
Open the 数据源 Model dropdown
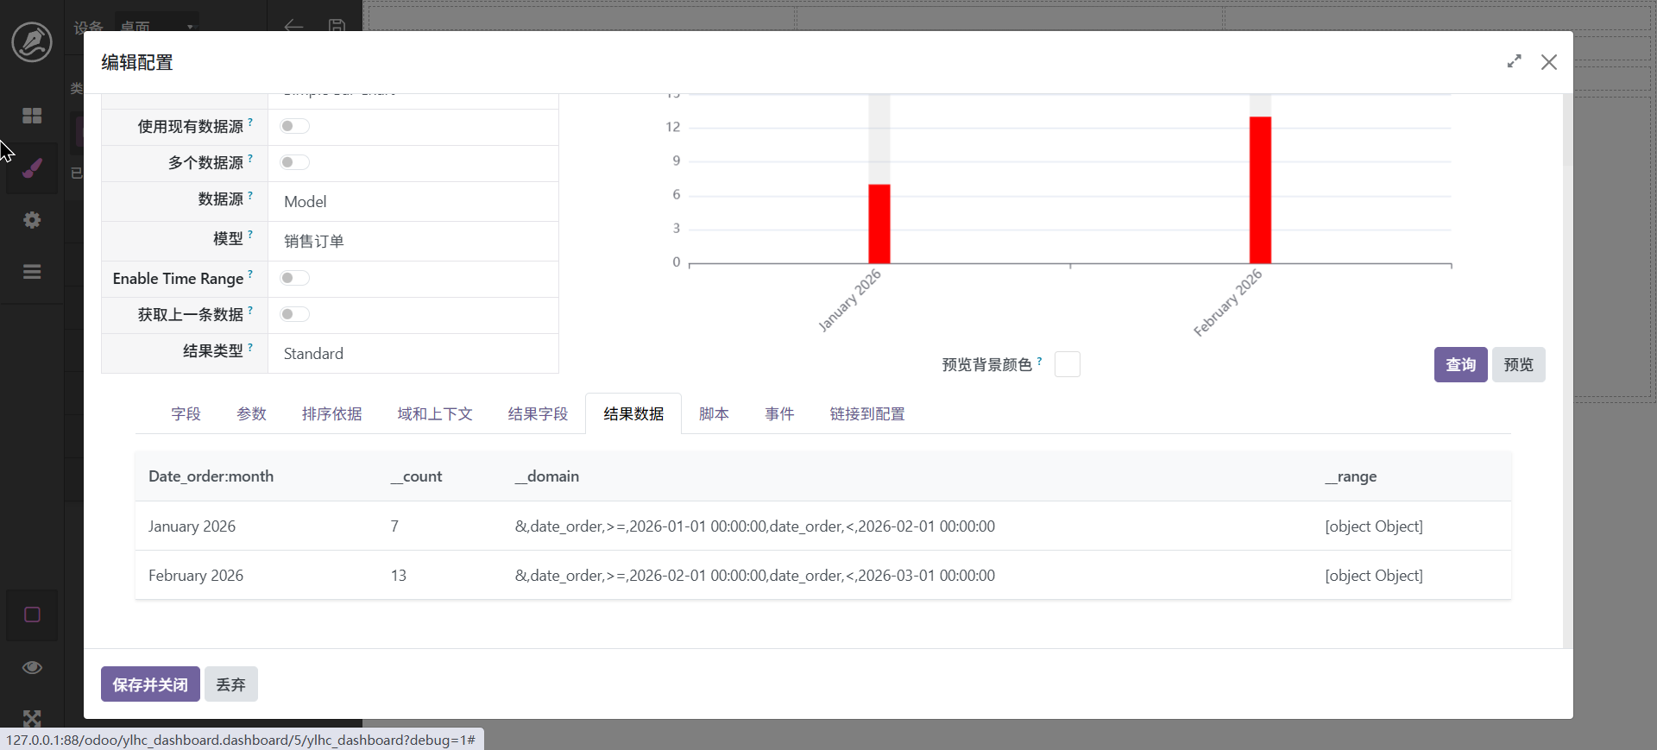pos(413,202)
